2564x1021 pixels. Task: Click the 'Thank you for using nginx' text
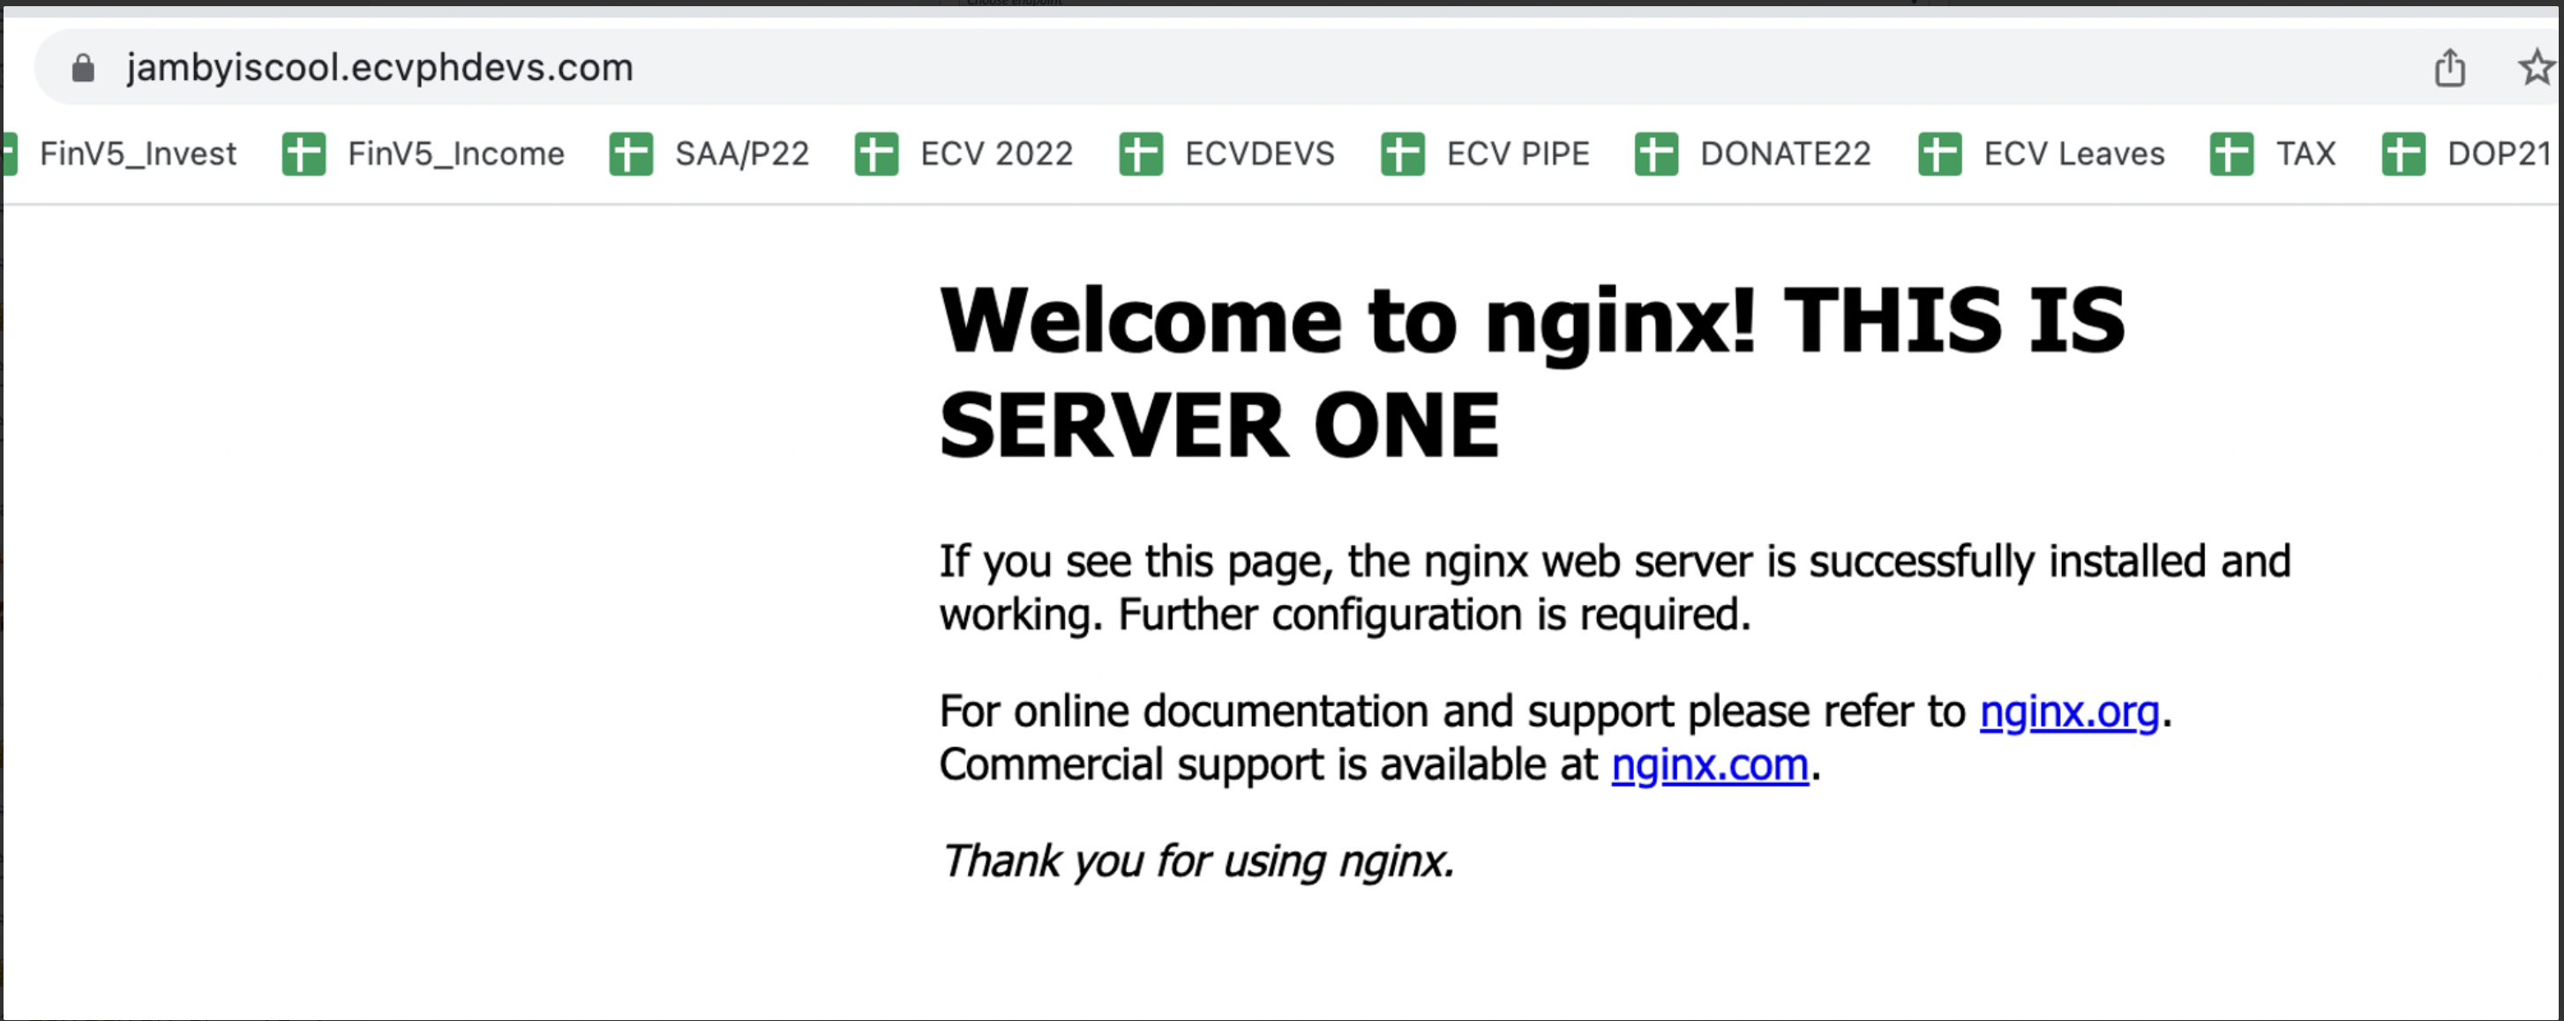point(1196,861)
